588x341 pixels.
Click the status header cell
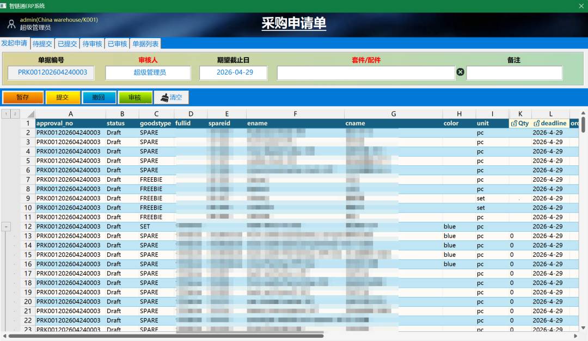[x=122, y=123]
